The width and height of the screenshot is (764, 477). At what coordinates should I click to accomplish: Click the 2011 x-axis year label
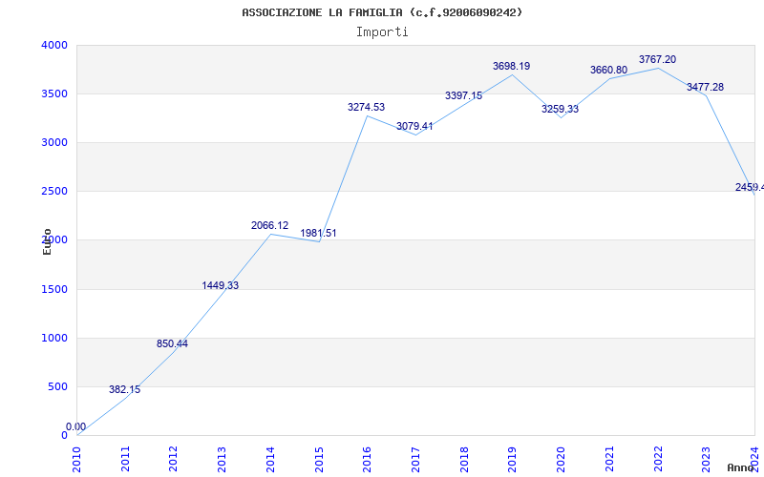(125, 459)
